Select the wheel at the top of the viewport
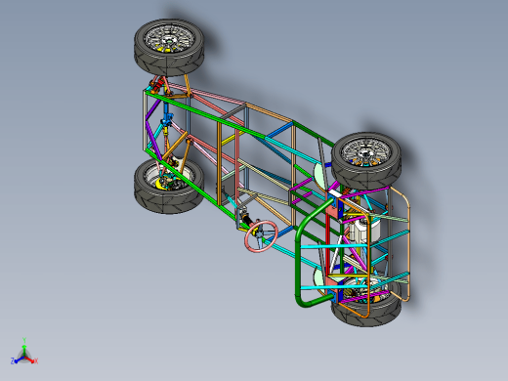The height and width of the screenshot is (381, 508). click(169, 47)
